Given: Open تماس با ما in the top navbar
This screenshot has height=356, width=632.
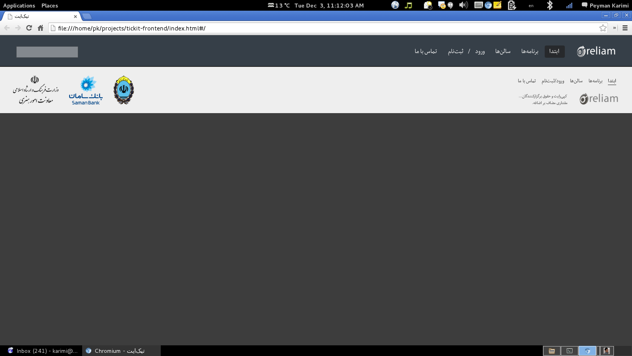Looking at the screenshot, I should [426, 51].
